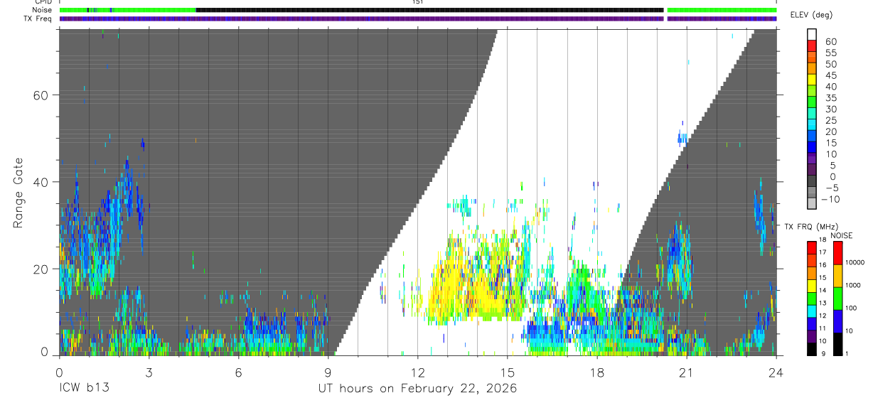Click the green and black Noise strip above the plot
The height and width of the screenshot is (403, 873).
click(417, 10)
